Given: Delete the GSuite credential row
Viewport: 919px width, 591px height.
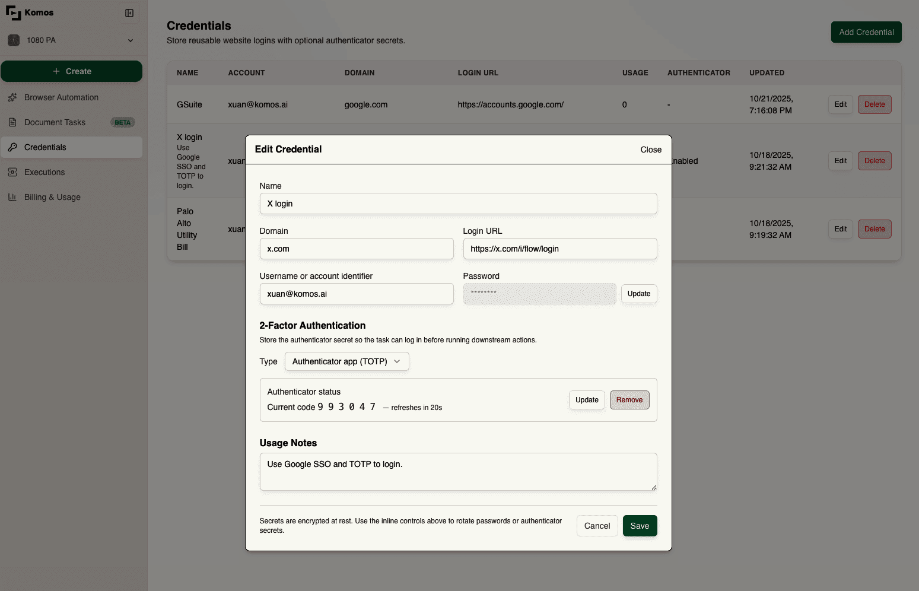Looking at the screenshot, I should pos(874,104).
